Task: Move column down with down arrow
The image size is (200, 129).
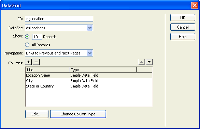Action: coord(149,62)
